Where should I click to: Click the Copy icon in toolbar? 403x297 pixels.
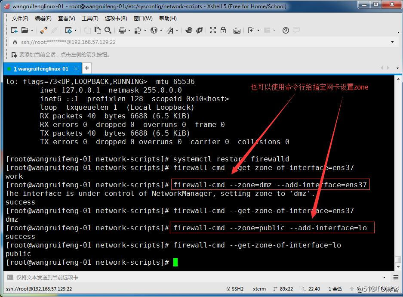87,30
